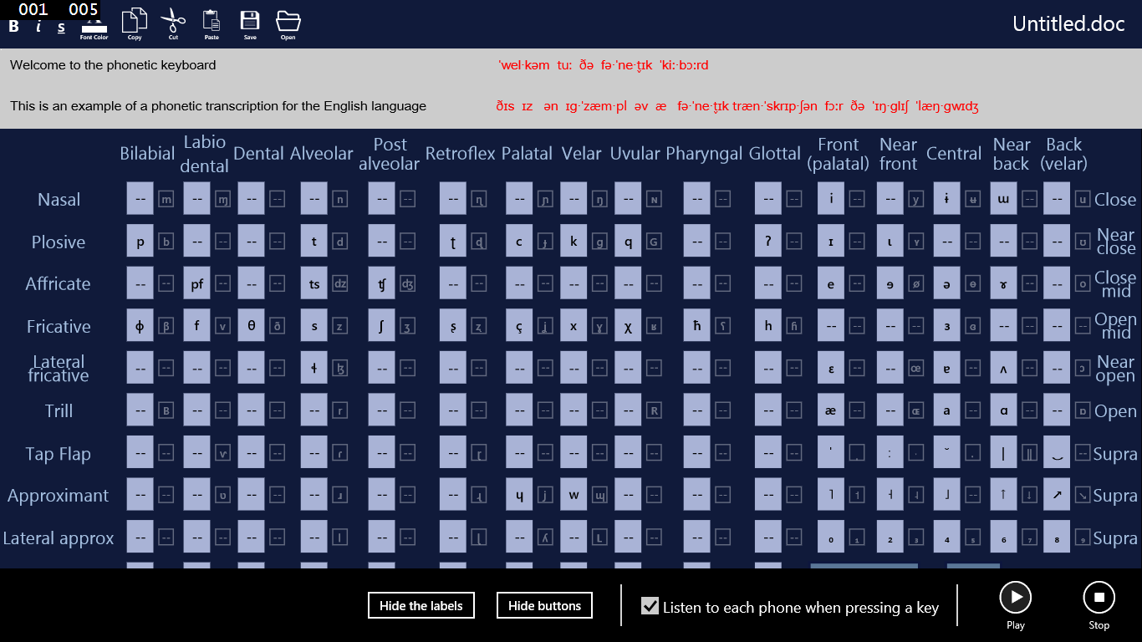Click the Paste icon
Screen dimensions: 1142x642
211,21
